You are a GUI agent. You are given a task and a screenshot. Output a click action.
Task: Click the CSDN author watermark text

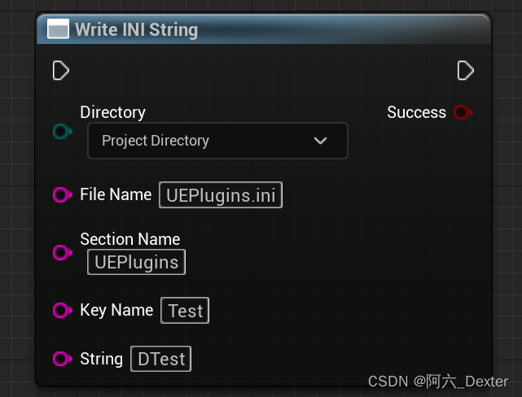438,381
